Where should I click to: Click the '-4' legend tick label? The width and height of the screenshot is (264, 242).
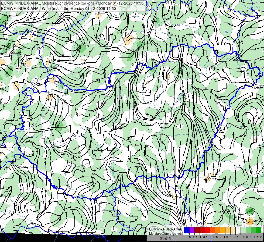click(x=200, y=237)
